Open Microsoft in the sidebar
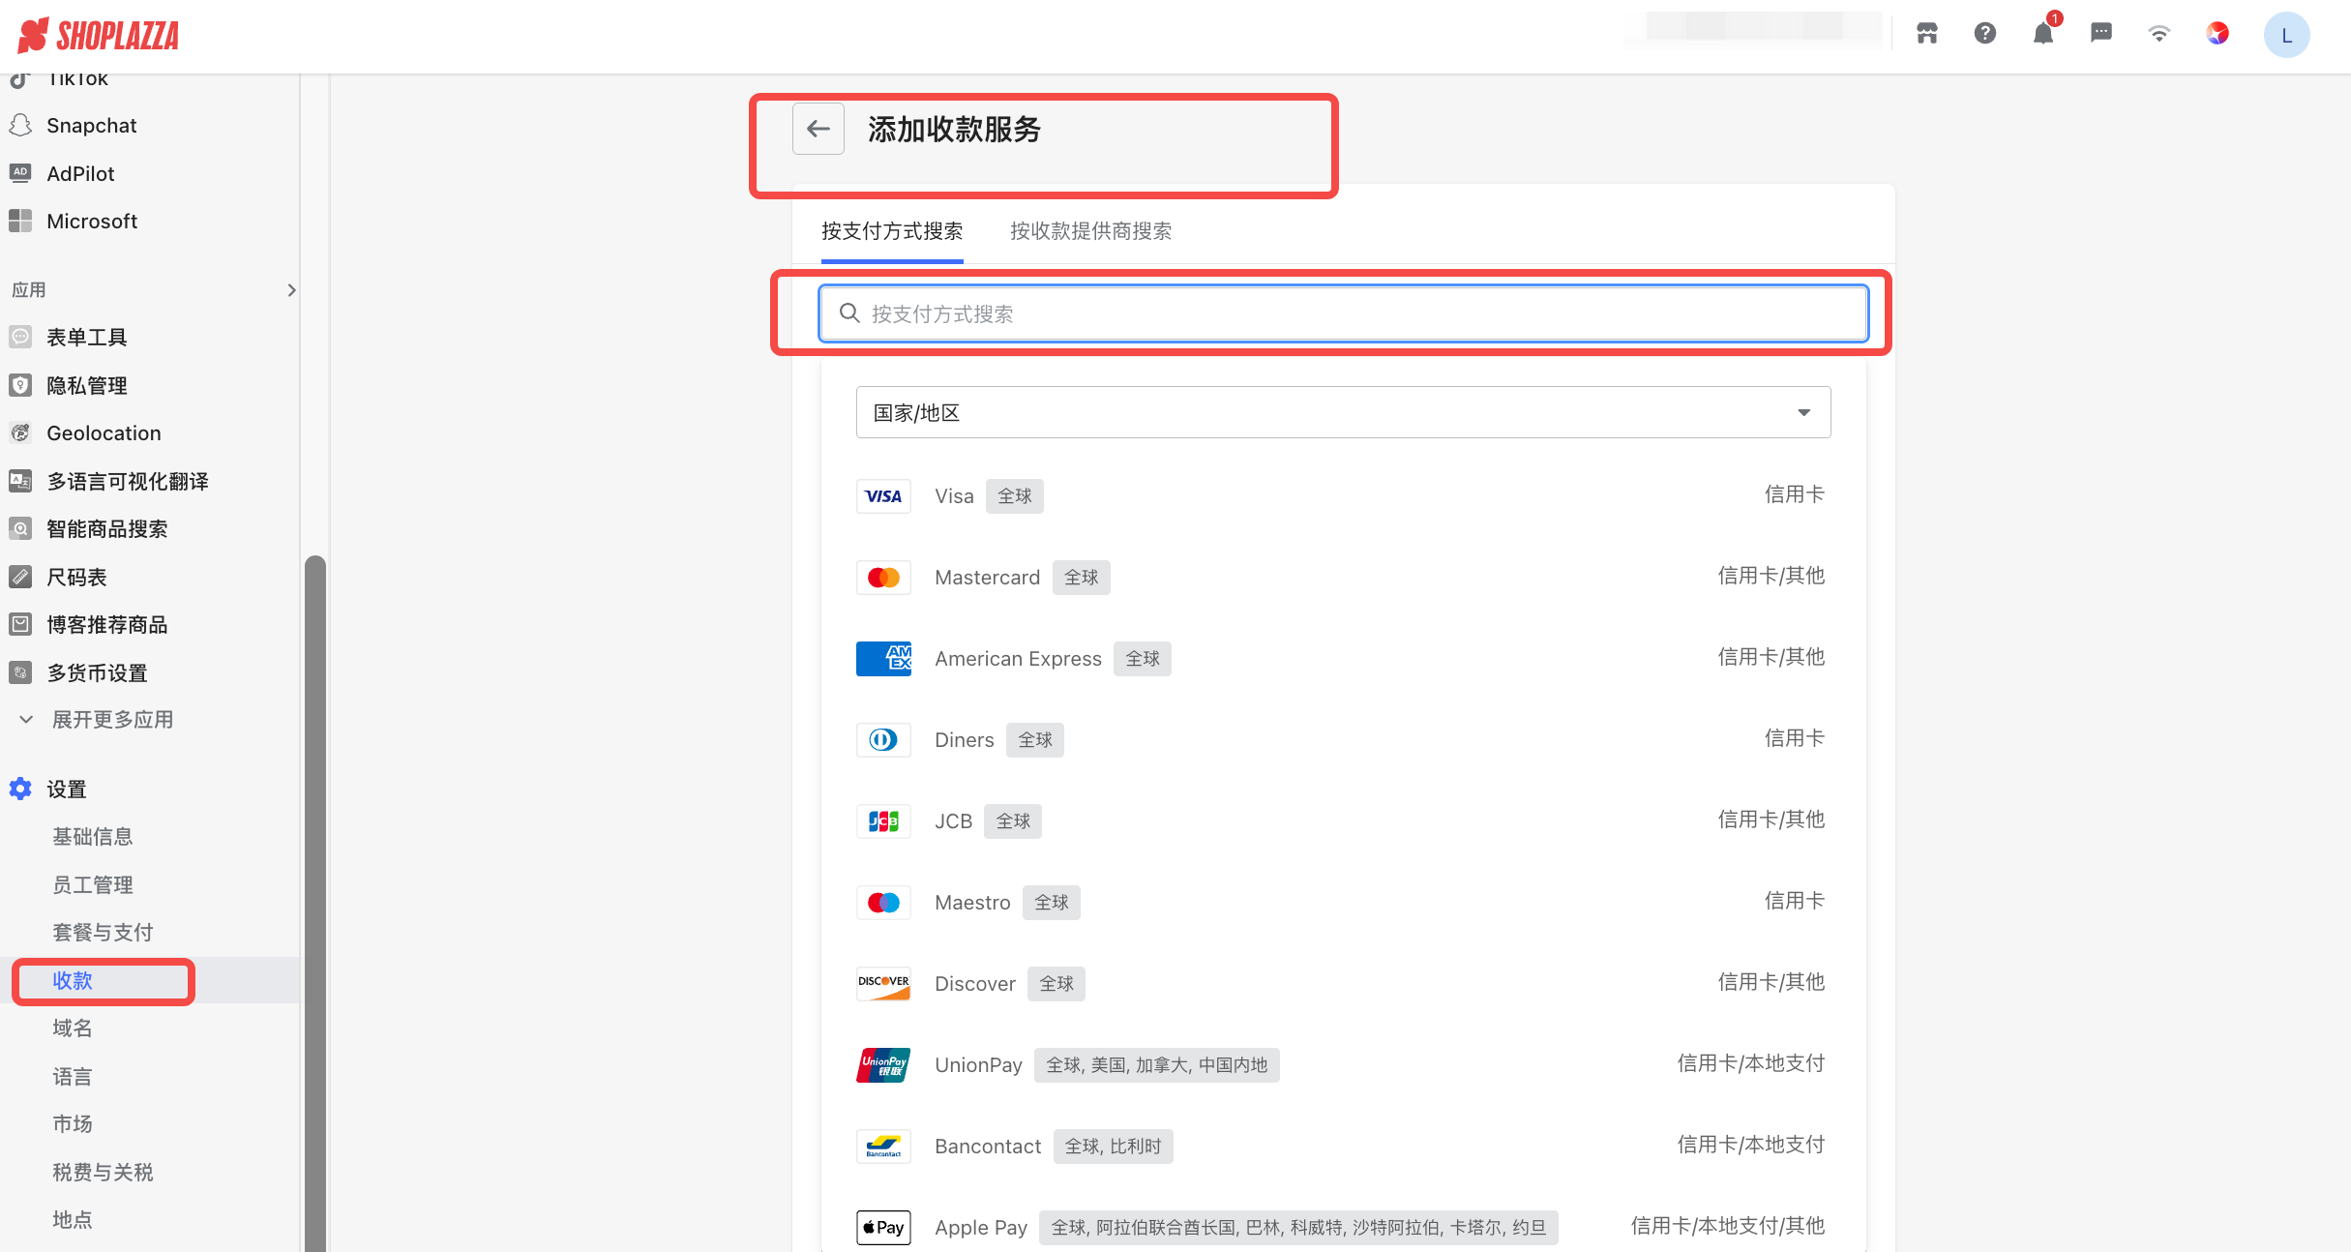This screenshot has height=1252, width=2351. coord(92,222)
